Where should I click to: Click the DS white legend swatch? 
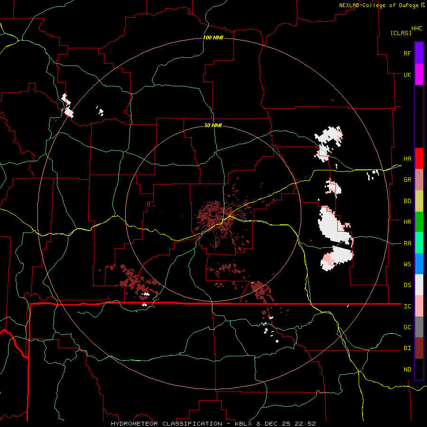(419, 285)
